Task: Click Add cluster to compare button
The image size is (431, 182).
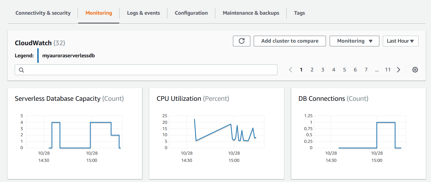Action: point(290,41)
